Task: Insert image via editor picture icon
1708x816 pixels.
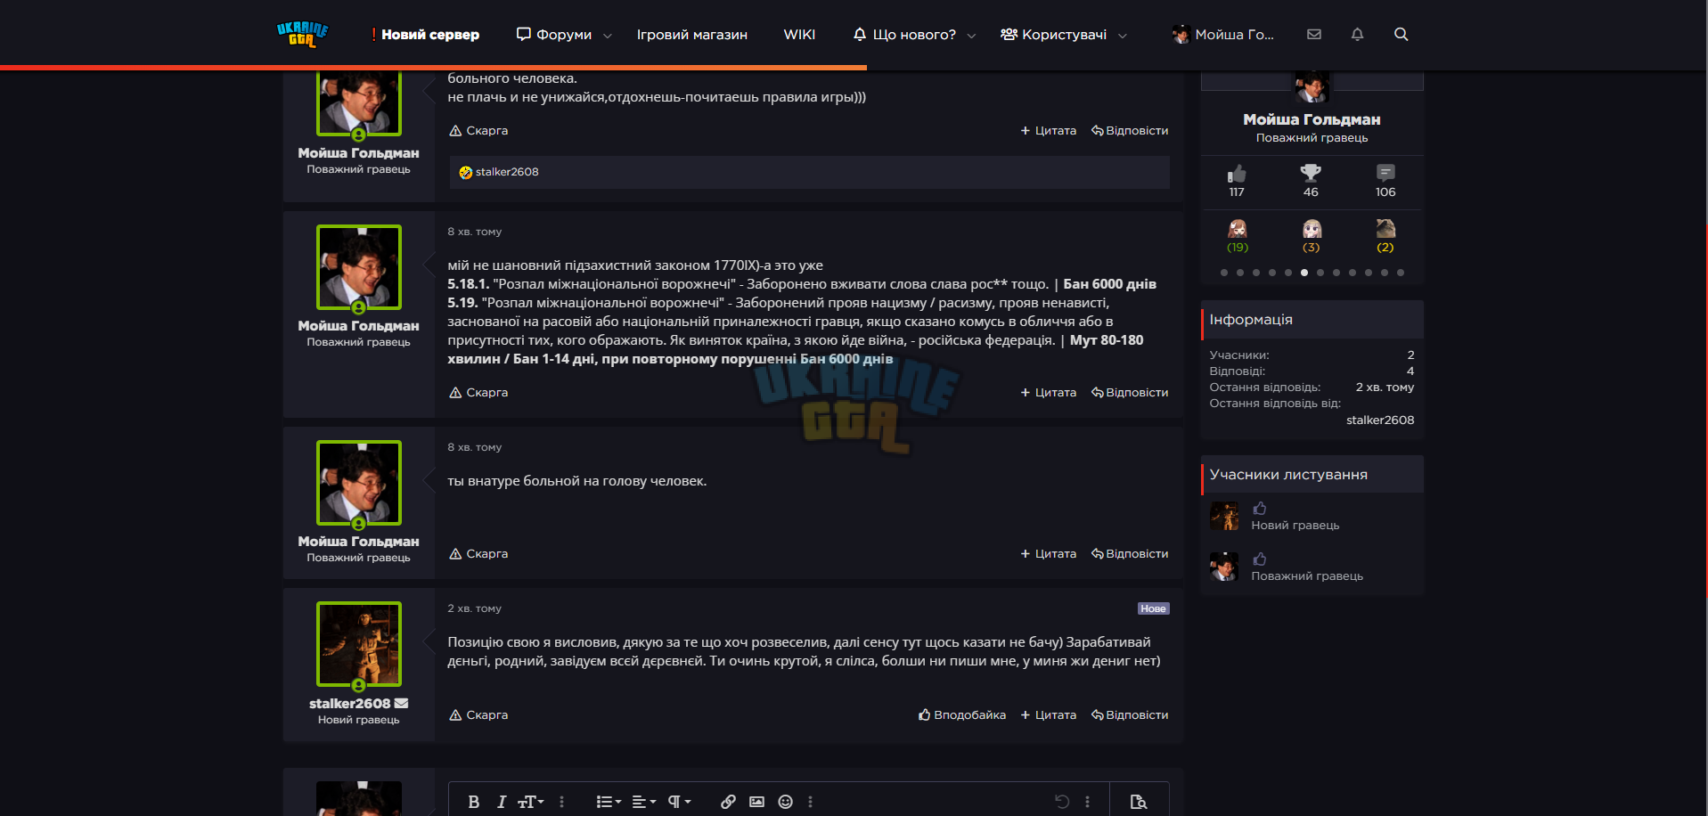Action: pos(756,802)
